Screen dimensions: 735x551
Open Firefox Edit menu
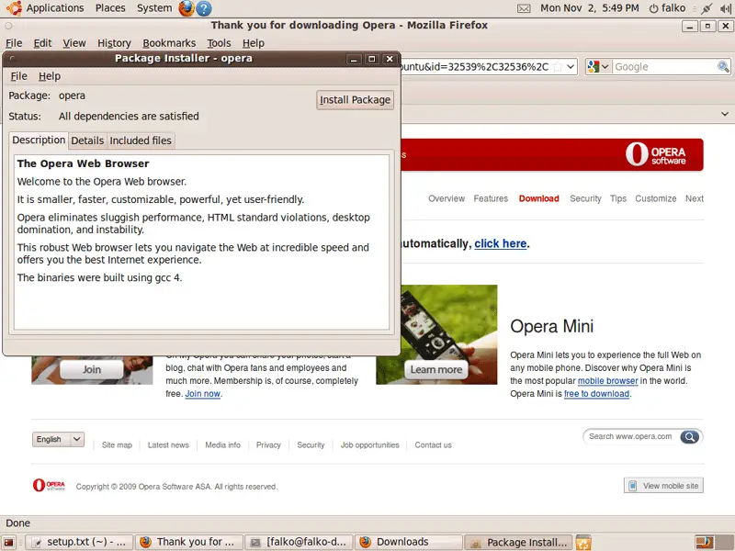click(42, 43)
